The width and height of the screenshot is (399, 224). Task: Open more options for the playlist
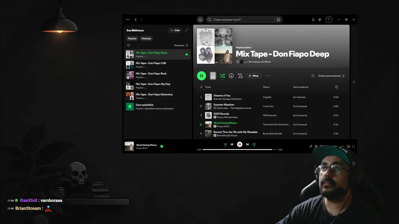point(267,76)
